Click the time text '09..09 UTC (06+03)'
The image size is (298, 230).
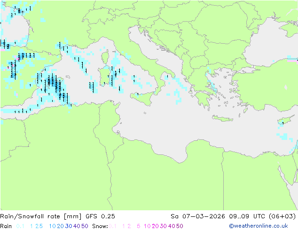click(262, 216)
